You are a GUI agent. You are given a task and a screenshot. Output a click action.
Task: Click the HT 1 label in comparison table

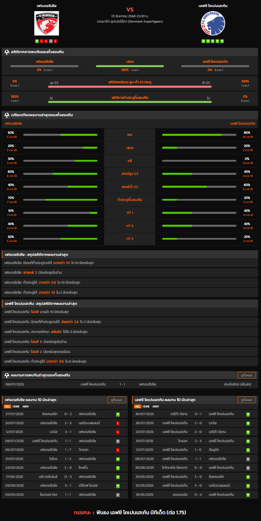(x=130, y=213)
